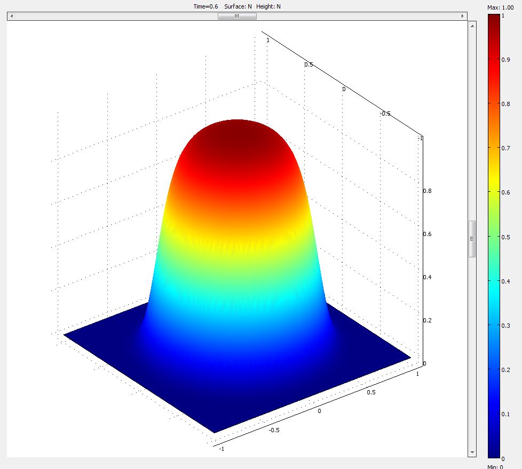Click the vertical scrollbar down arrow

point(472,452)
